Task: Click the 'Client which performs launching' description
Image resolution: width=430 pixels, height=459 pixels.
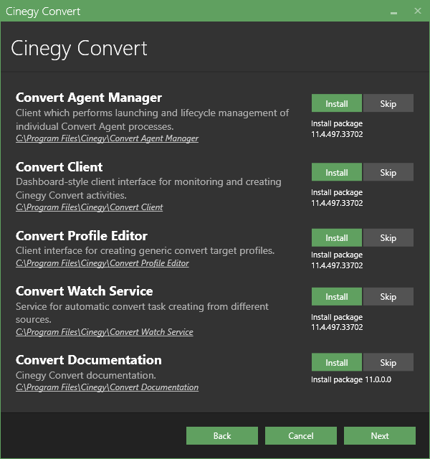Action: pos(153,120)
